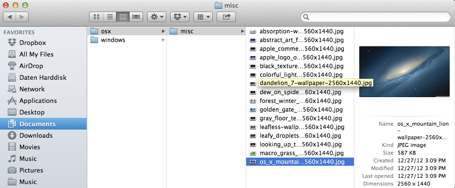Viewport: 455px width, 188px height.
Task: Select the golden_gate_… jpg file
Action: pos(300,110)
